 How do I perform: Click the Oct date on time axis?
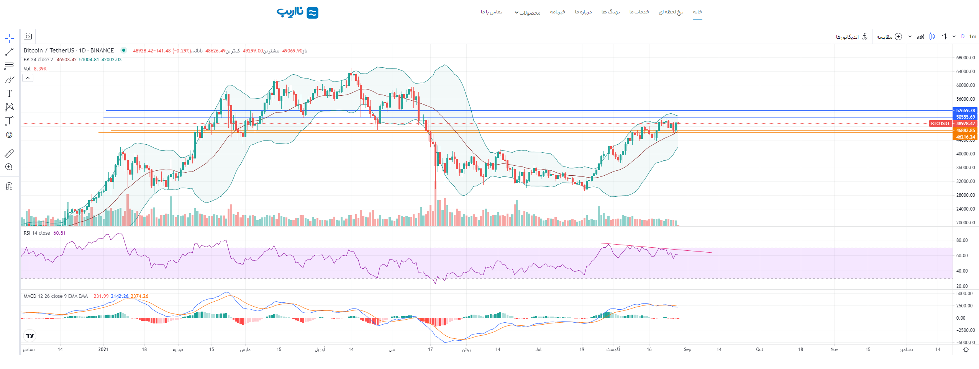tap(759, 349)
